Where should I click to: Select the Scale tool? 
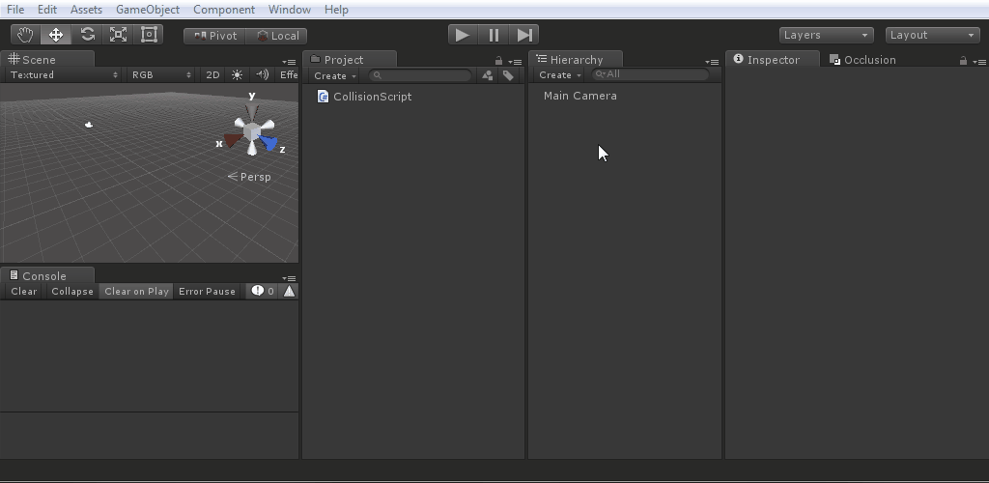pyautogui.click(x=118, y=35)
